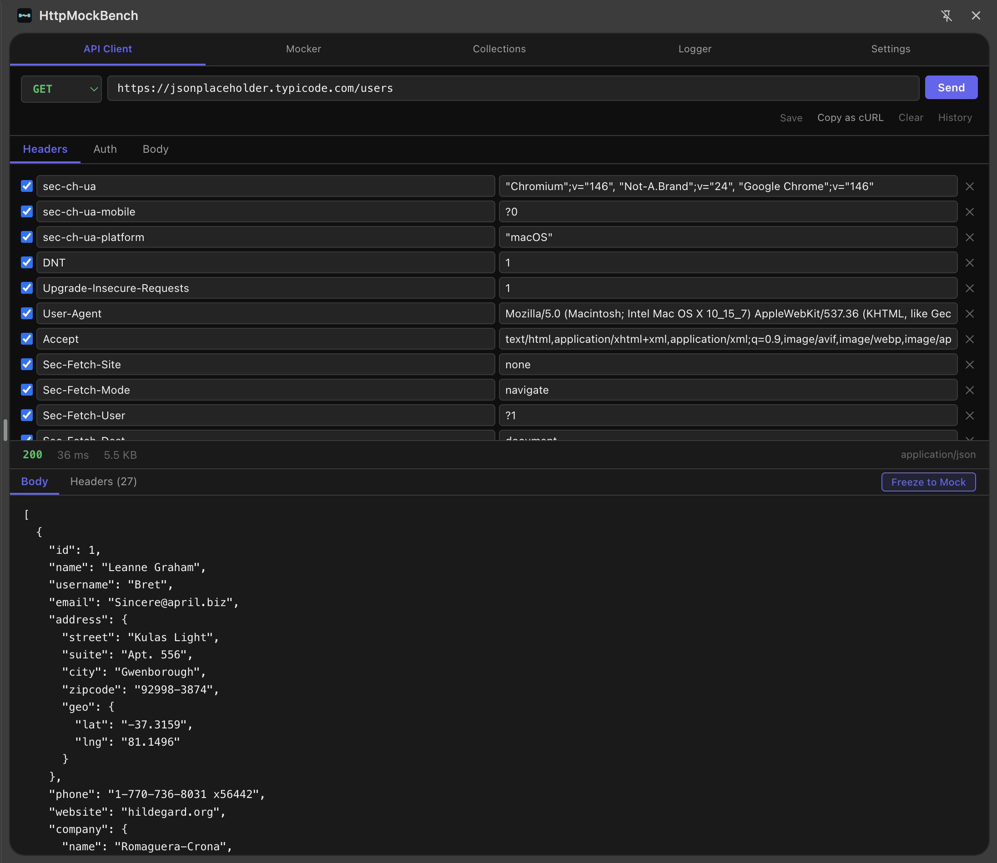Remove the Accept header row
Image resolution: width=997 pixels, height=863 pixels.
click(x=970, y=340)
